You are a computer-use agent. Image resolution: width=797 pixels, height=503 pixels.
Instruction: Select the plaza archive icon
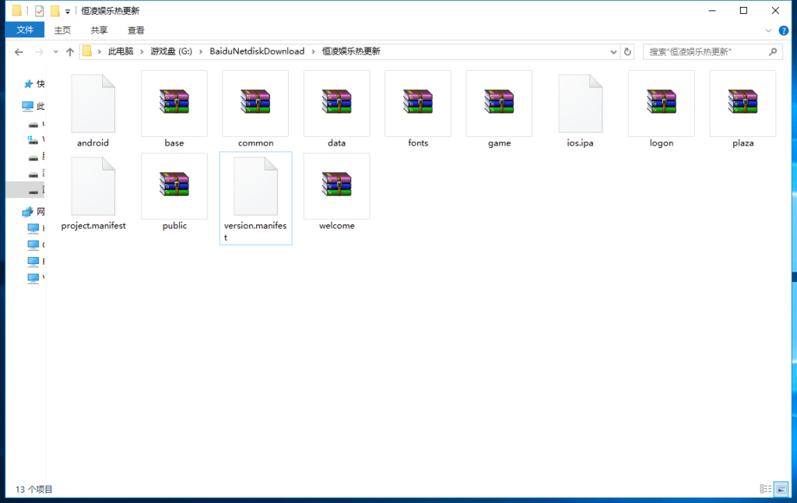tap(743, 103)
